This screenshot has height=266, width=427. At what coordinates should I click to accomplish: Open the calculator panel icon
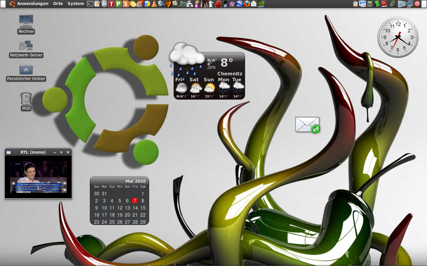pos(370,4)
